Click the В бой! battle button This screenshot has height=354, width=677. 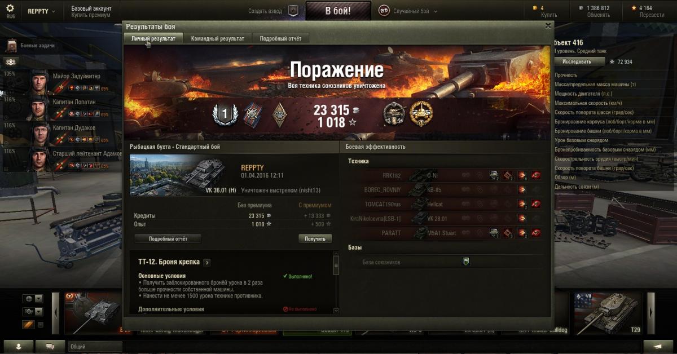point(338,11)
